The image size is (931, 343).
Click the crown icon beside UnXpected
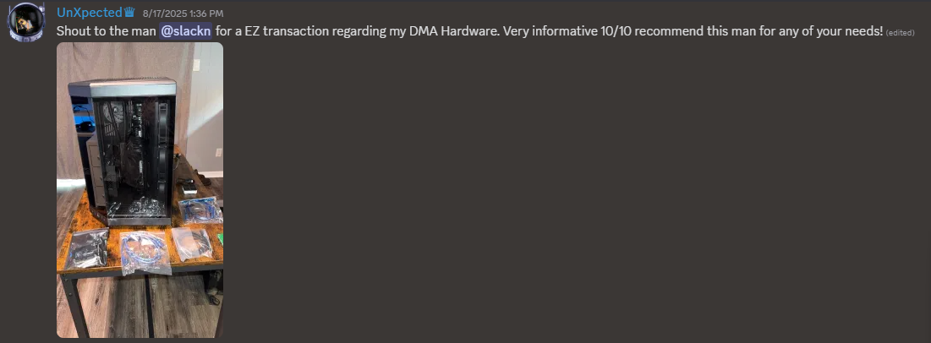click(129, 13)
